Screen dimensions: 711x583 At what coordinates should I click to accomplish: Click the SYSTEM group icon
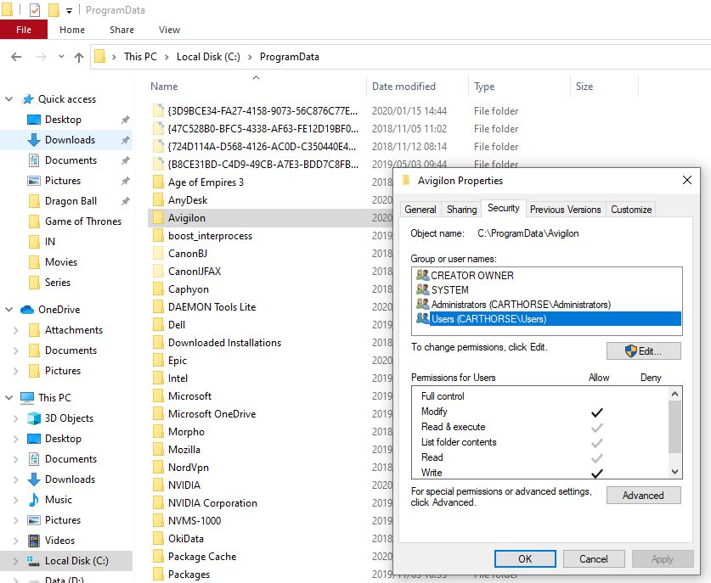423,289
